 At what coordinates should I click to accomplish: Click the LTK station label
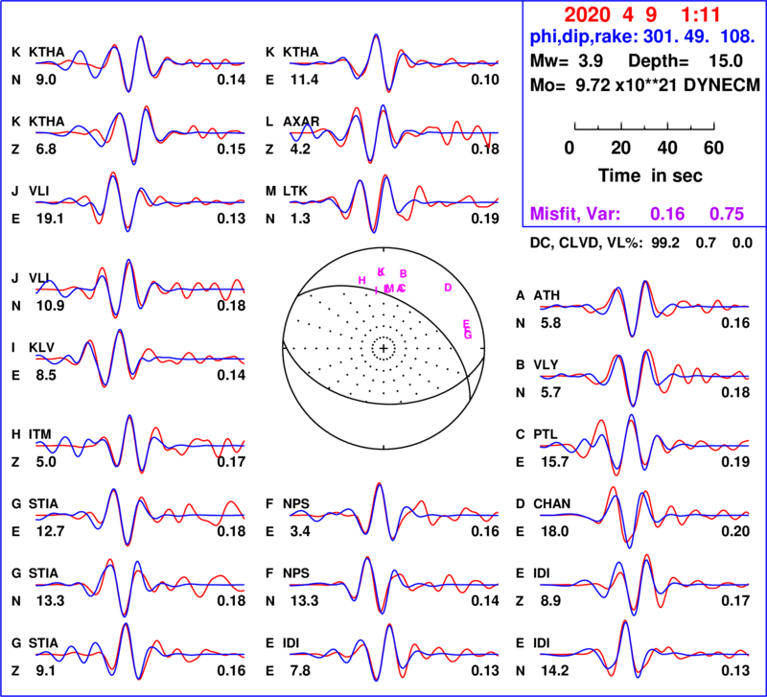click(295, 191)
